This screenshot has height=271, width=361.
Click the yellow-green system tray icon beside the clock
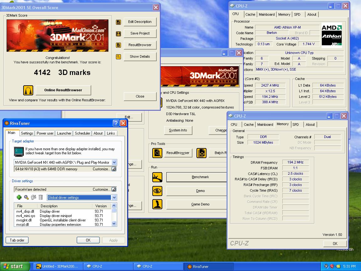point(338,266)
